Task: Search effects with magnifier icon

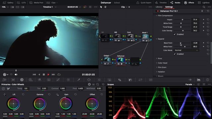Action: pyautogui.click(x=204, y=7)
